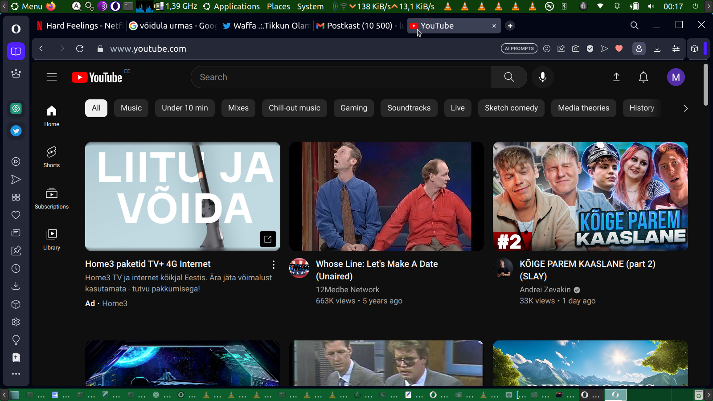This screenshot has width=713, height=401.
Task: Open the System menu in panel
Action: 311,6
